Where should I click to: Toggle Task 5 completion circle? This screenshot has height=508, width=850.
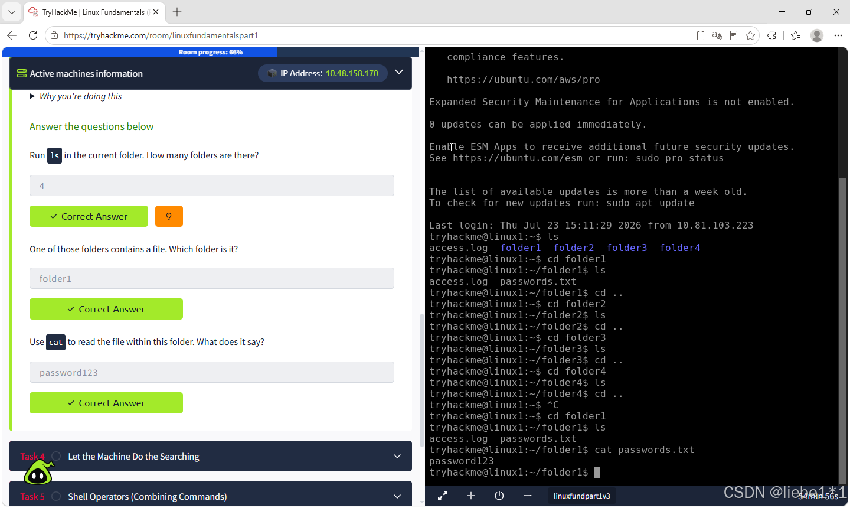pos(56,496)
